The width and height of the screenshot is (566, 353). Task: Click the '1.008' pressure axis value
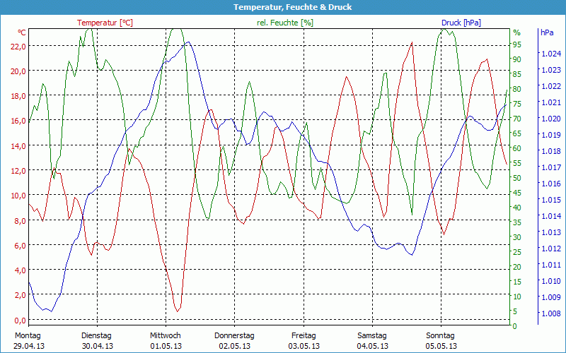(551, 313)
